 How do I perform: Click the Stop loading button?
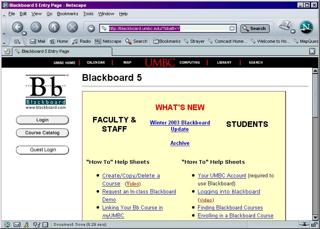pyautogui.click(x=73, y=27)
